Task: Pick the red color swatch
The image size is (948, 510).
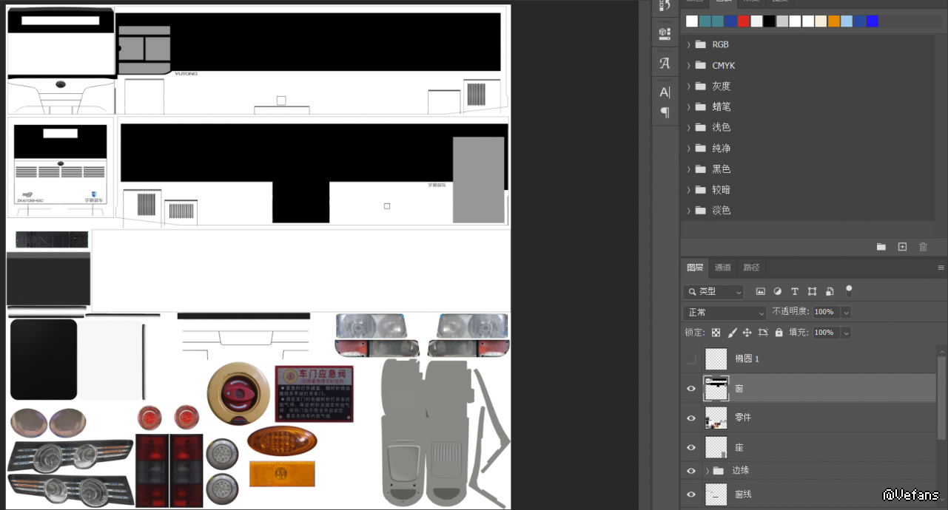Action: click(x=744, y=21)
